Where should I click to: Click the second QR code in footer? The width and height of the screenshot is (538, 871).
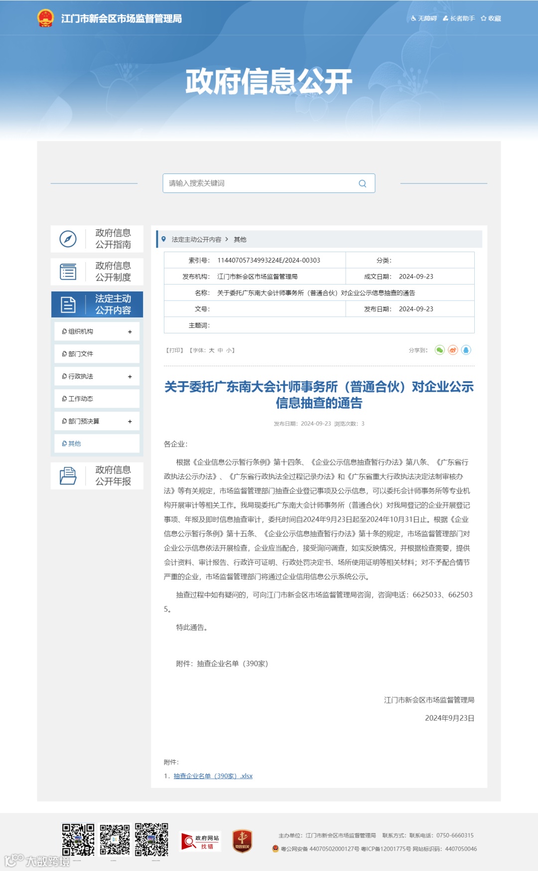(x=115, y=840)
